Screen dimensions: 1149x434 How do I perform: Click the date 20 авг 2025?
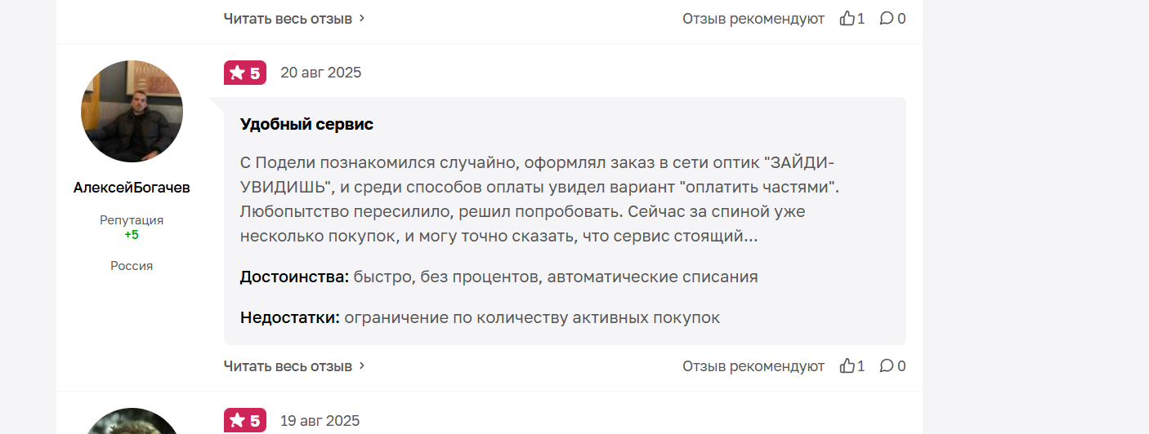pos(320,73)
